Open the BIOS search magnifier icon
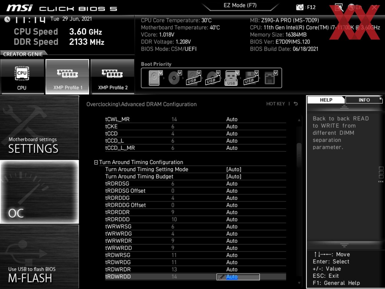Image resolution: width=385 pixels, height=289 pixels. [x=339, y=7]
